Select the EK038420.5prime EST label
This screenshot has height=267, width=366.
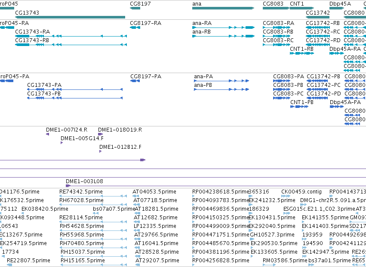tap(45, 209)
